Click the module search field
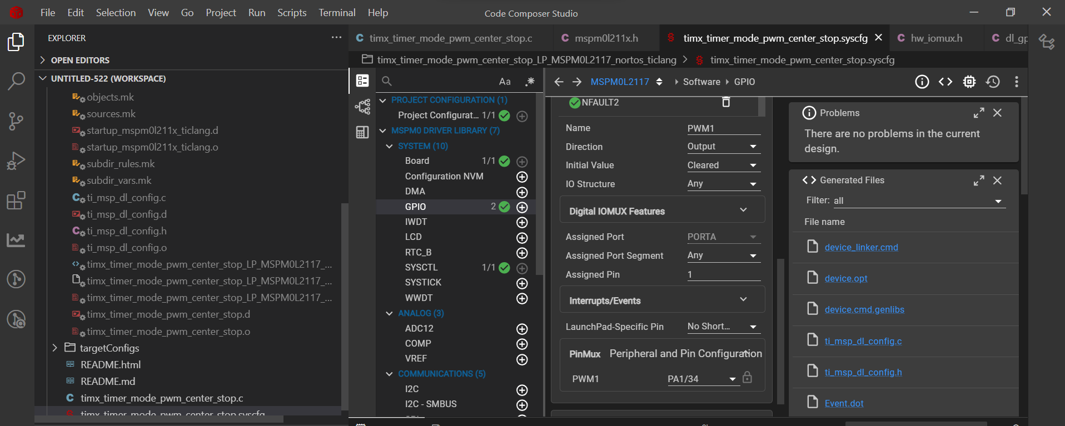The image size is (1065, 426). (x=442, y=82)
